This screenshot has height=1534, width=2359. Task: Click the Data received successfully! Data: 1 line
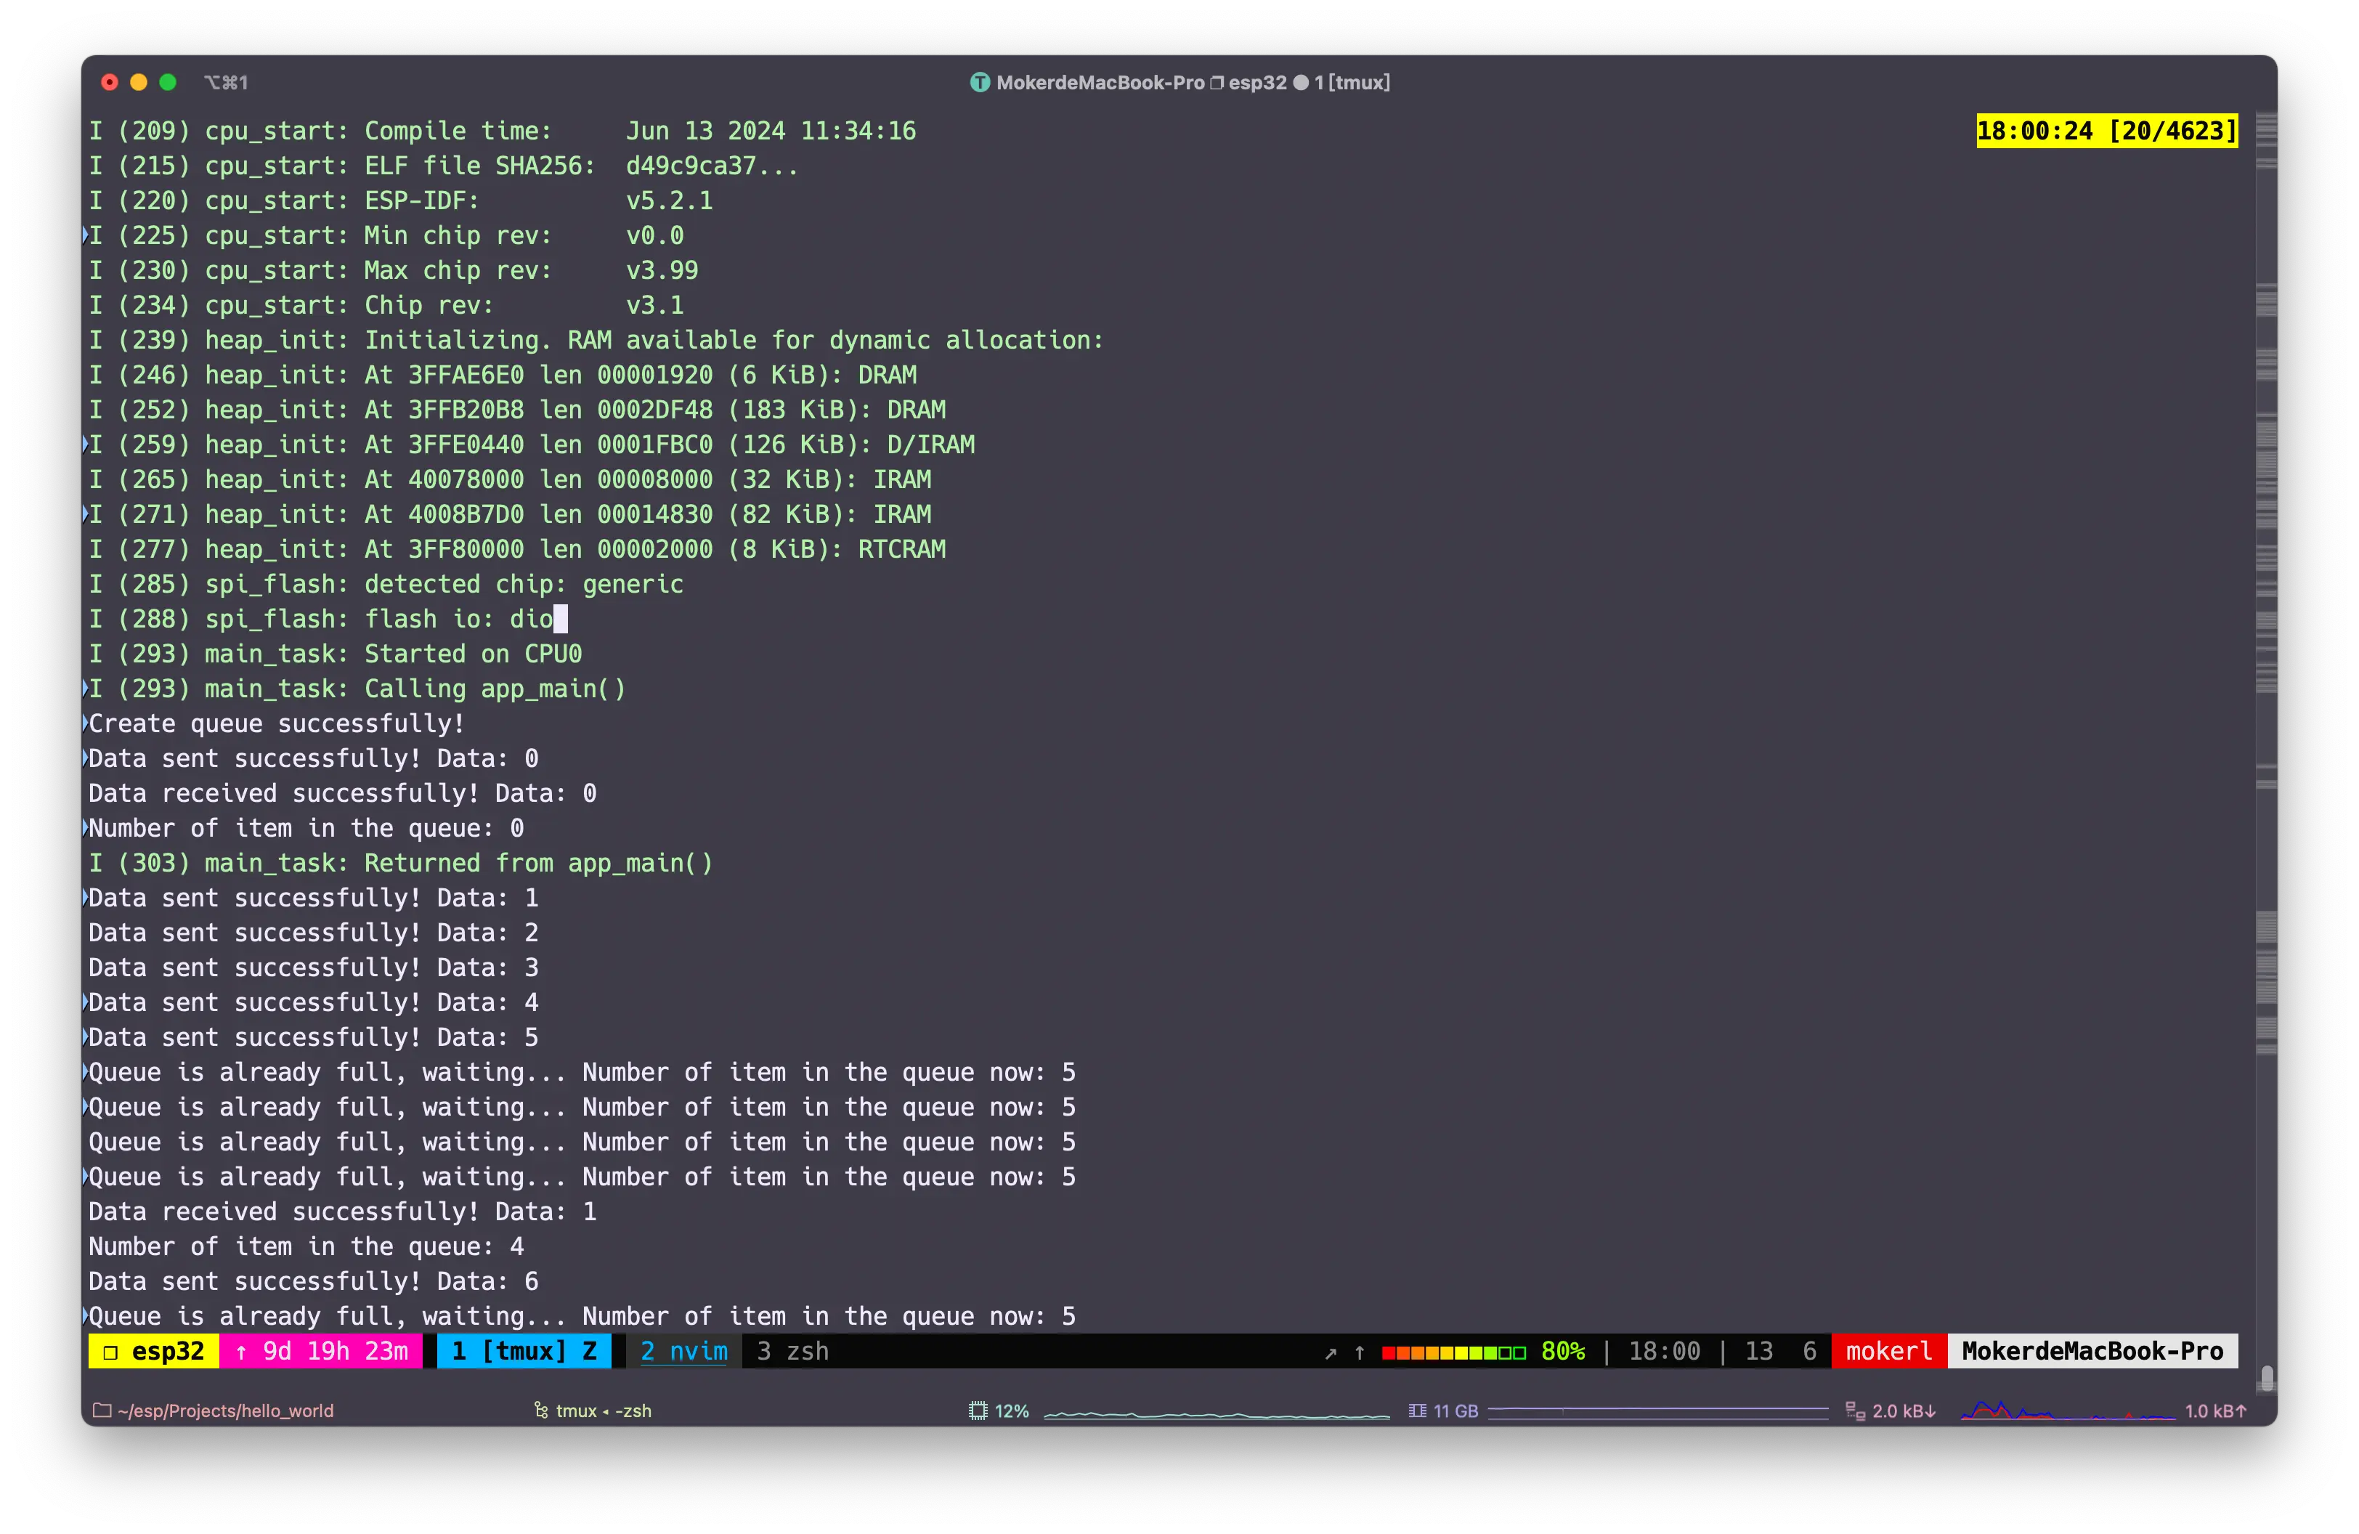[x=342, y=1211]
